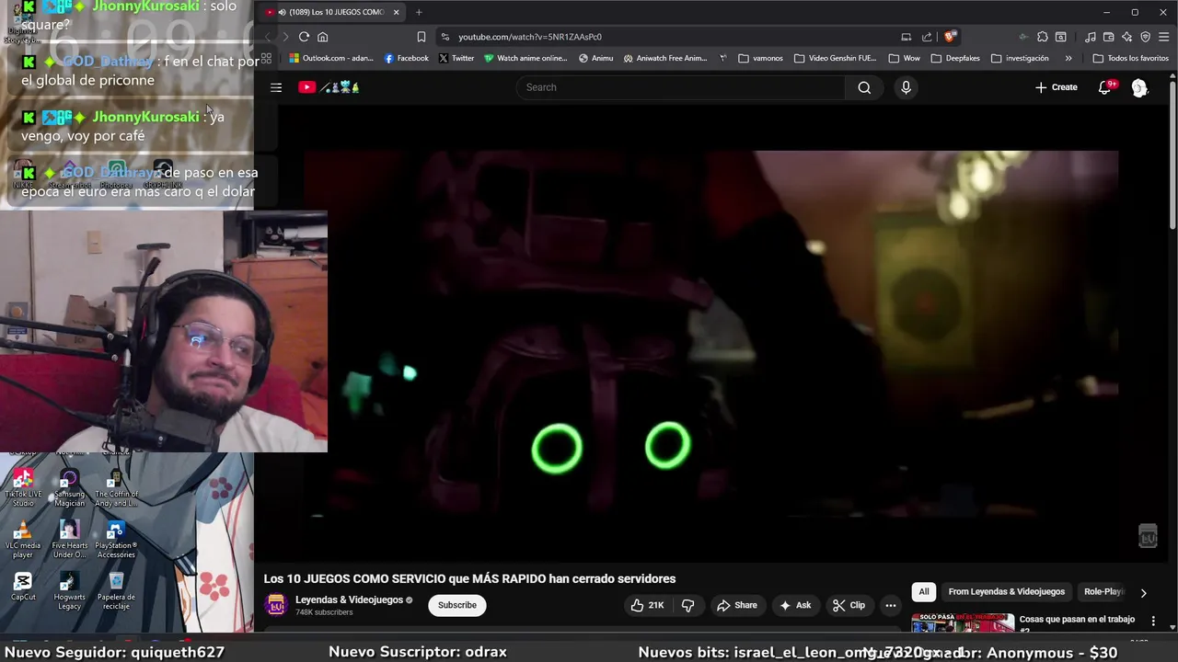Open Five Hearts Under O... desktop shortcut
This screenshot has width=1178, height=662.
click(x=69, y=540)
